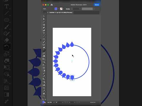The height and width of the screenshot is (106, 142).
Task: Click the selected teardrop at circle bottom
Action: [x=72, y=77]
